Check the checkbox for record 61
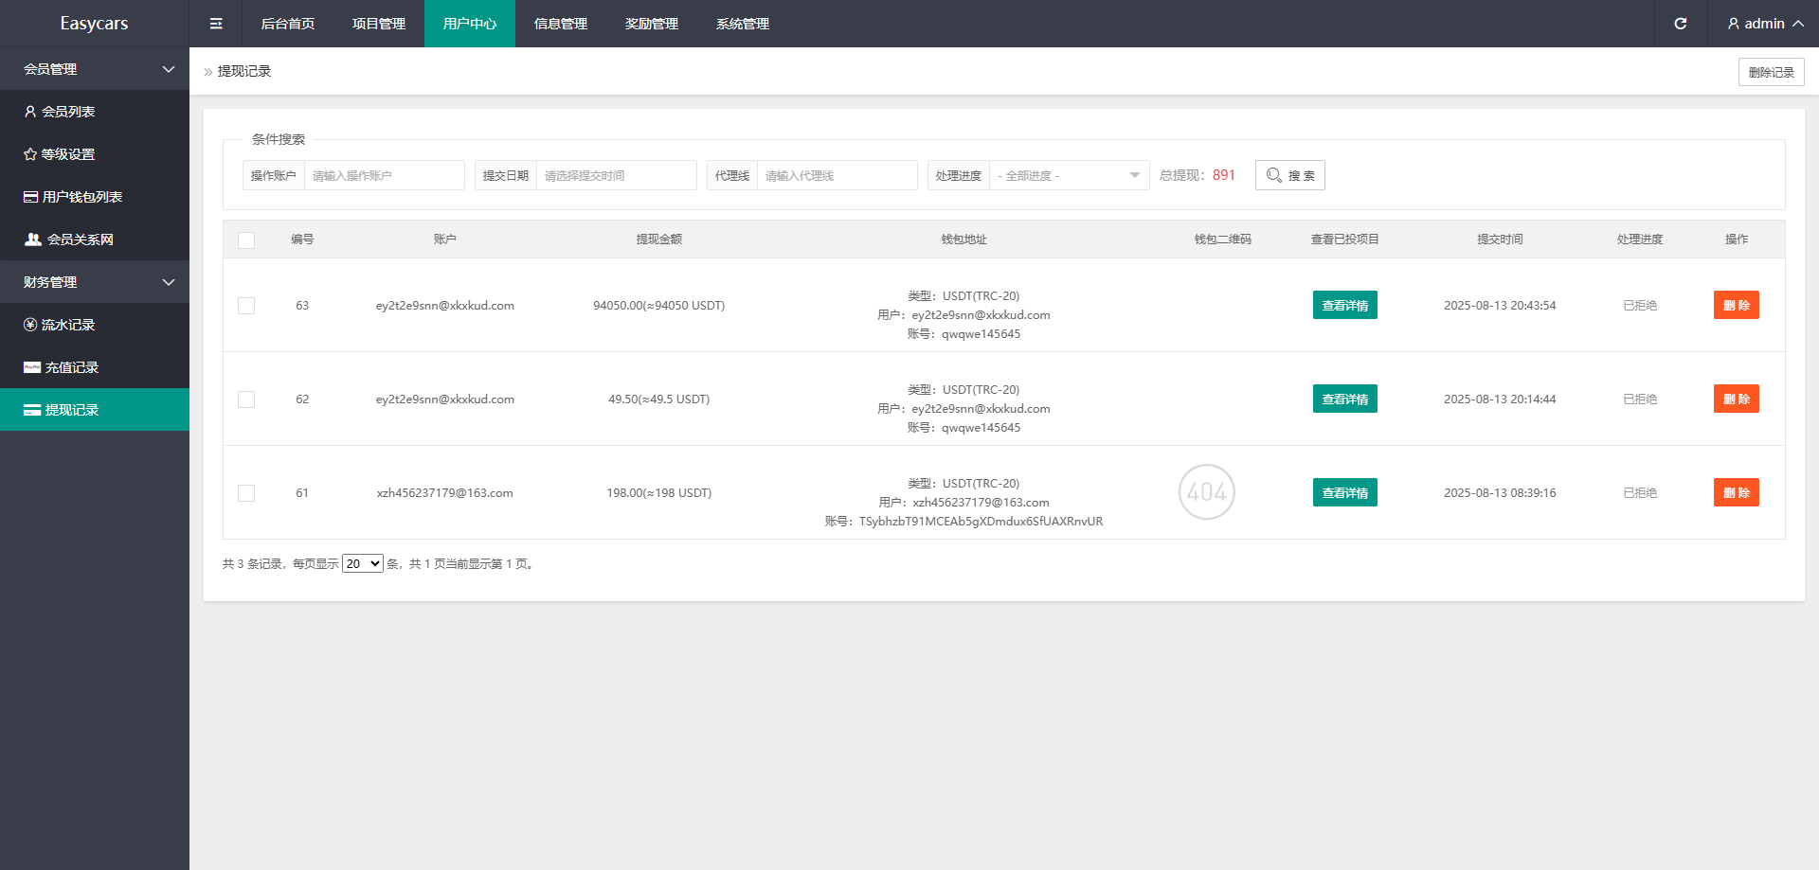Screen dimensions: 1819x870 246,493
